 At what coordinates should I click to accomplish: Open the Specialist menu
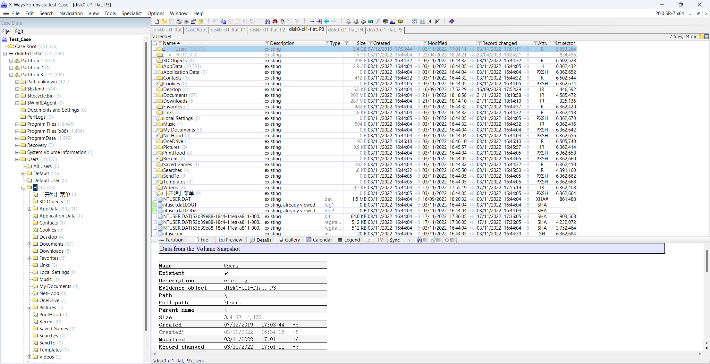point(131,13)
